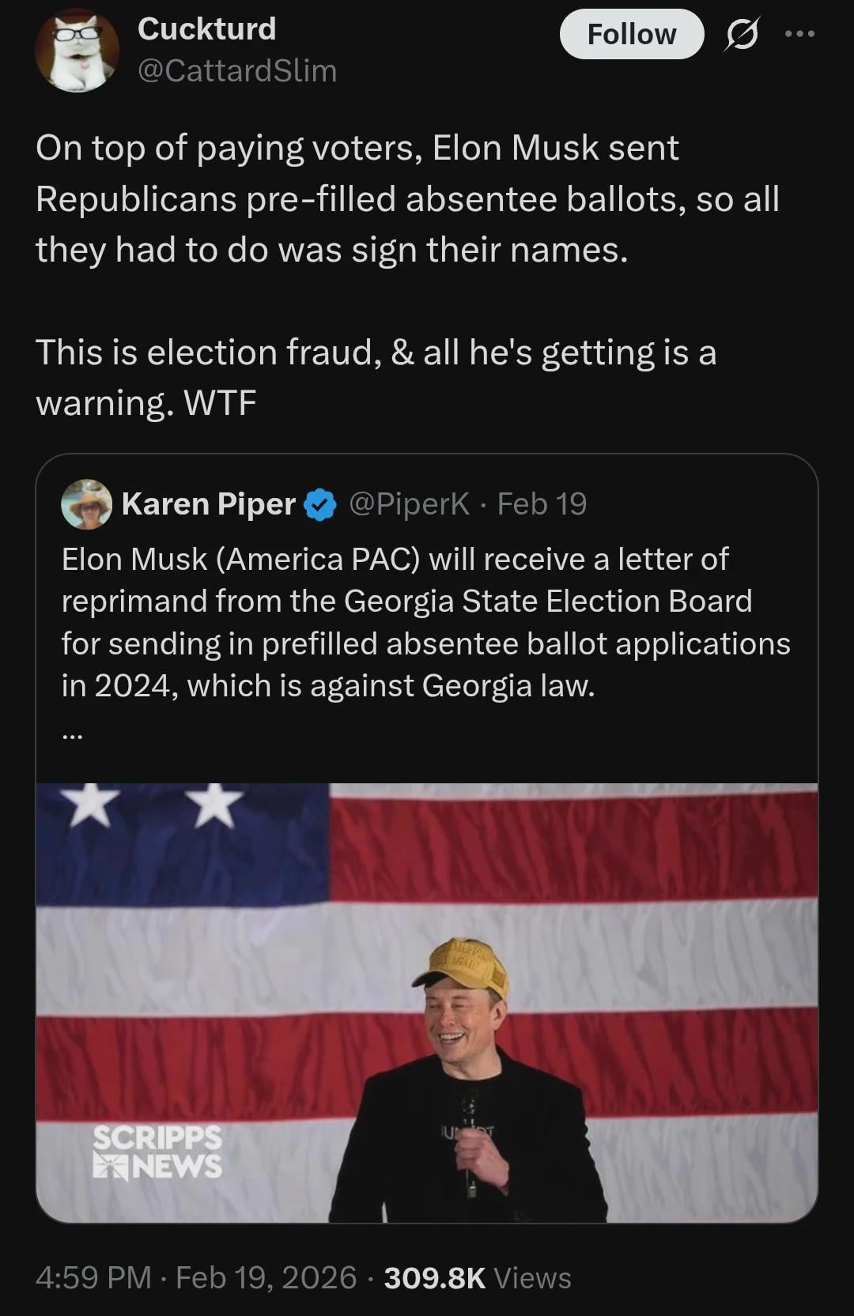Image resolution: width=854 pixels, height=1316 pixels.
Task: Click the @CattardSlim handle
Action: (x=237, y=71)
